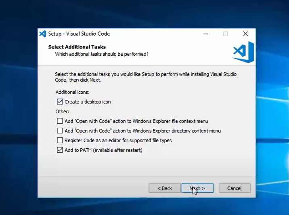Screen dimensions: 289x215
Task: Click the VS Code icon in title bar
Action: 43,34
